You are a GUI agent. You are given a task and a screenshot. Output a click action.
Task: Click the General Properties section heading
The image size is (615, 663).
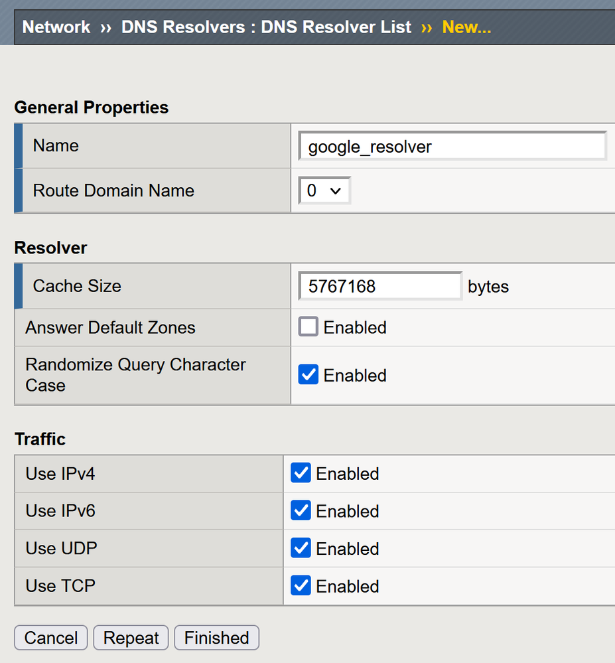coord(92,108)
